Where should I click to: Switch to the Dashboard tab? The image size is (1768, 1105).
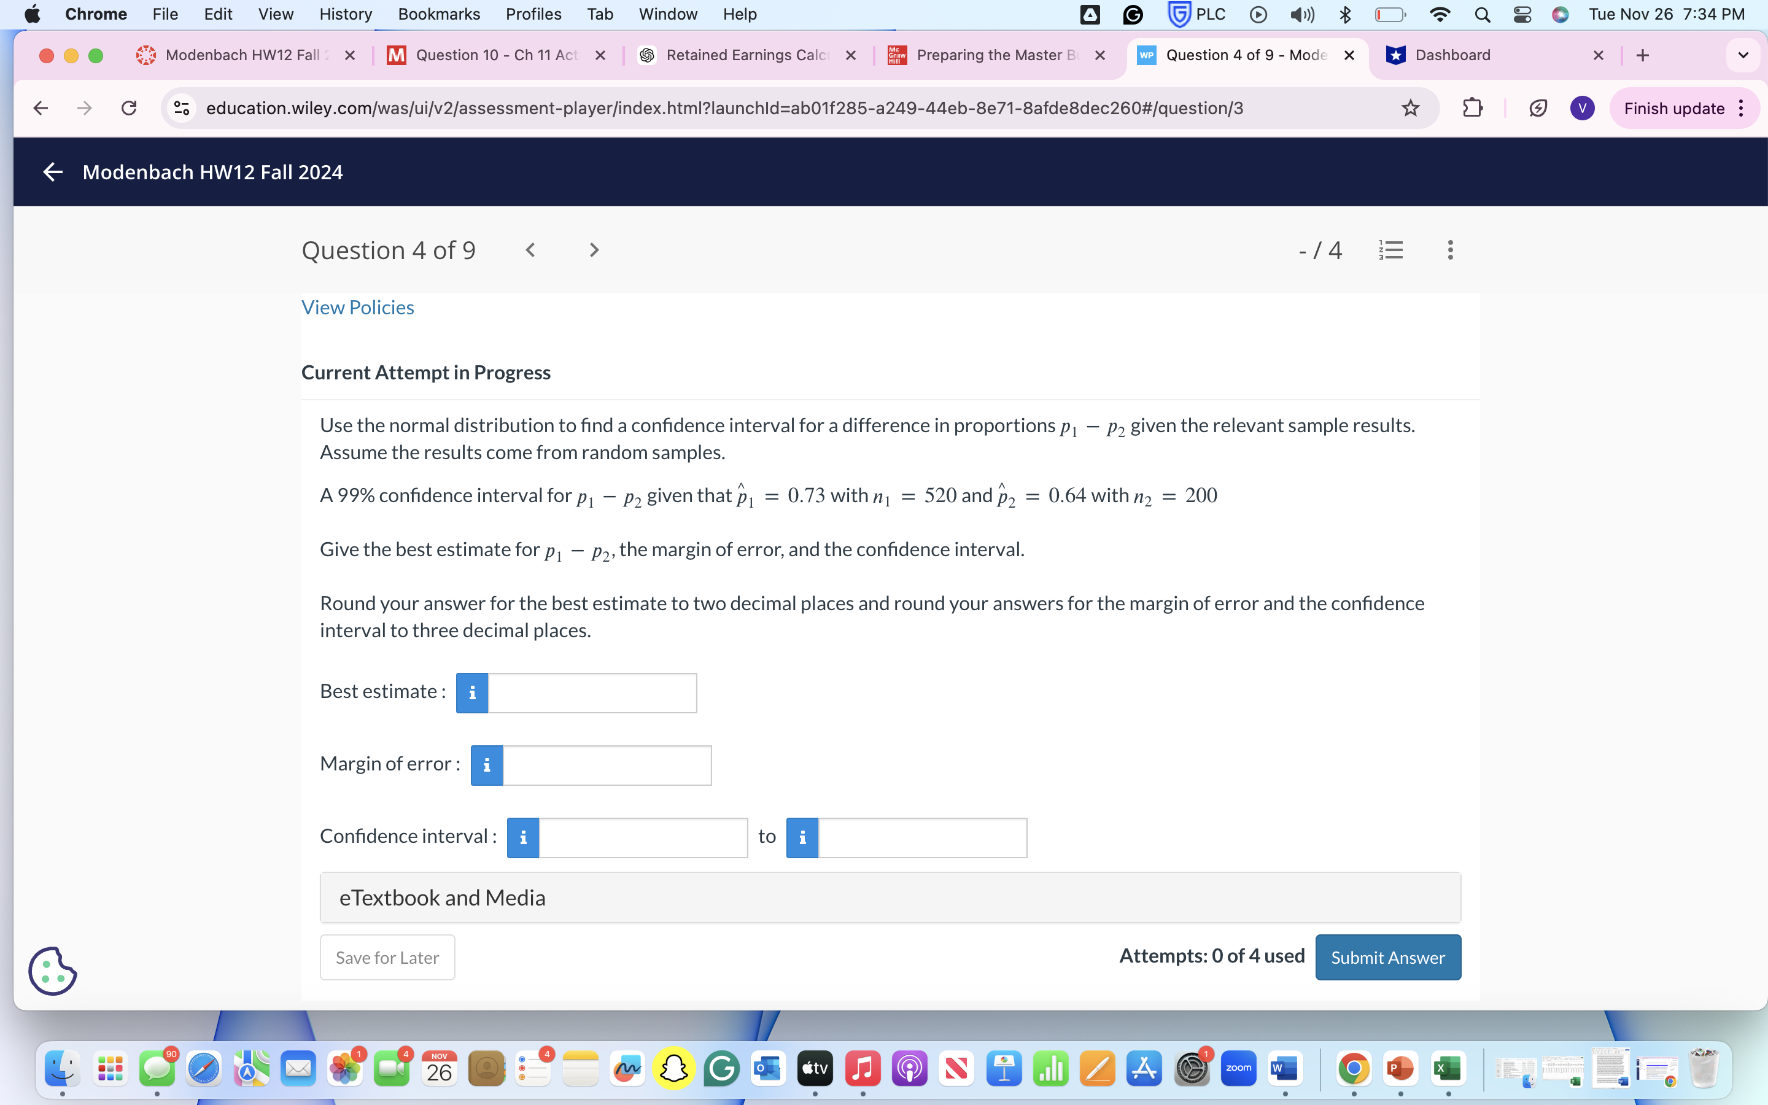[1456, 55]
